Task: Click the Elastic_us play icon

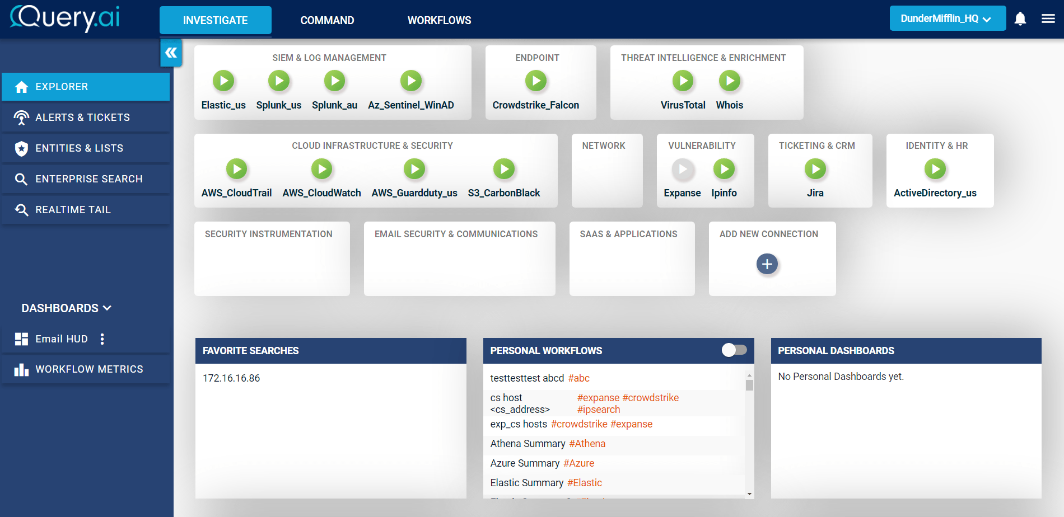Action: (223, 81)
